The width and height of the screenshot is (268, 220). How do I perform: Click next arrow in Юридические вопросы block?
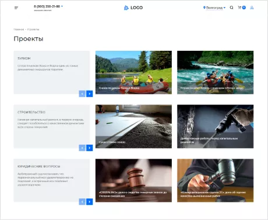click(89, 202)
